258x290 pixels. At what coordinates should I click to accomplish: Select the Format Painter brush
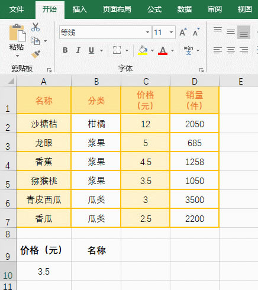[36, 54]
